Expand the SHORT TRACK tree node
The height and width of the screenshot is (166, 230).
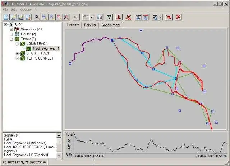(x=17, y=53)
